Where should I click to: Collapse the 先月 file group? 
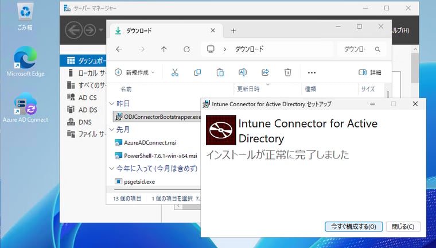pos(112,129)
